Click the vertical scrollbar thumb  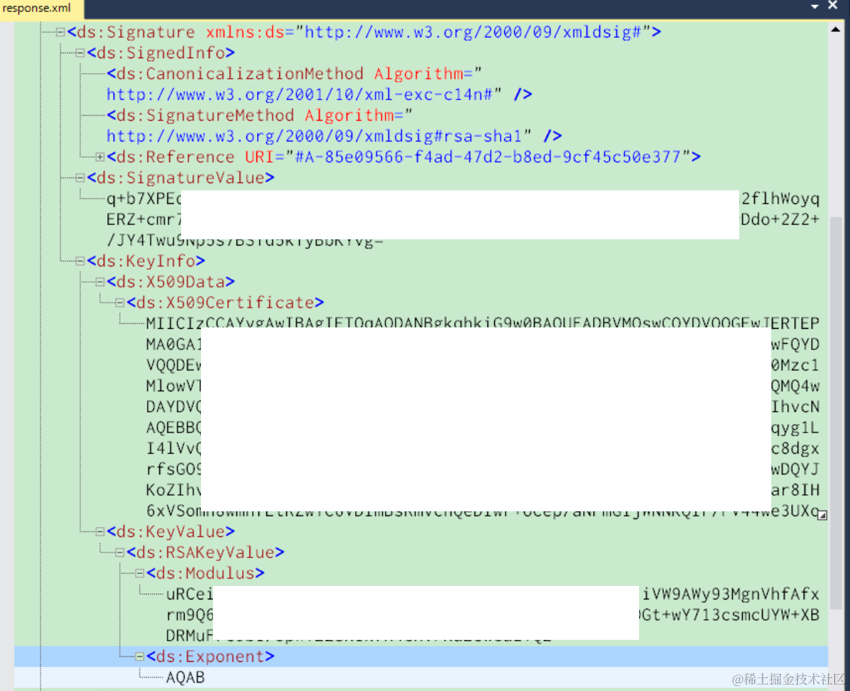point(836,412)
